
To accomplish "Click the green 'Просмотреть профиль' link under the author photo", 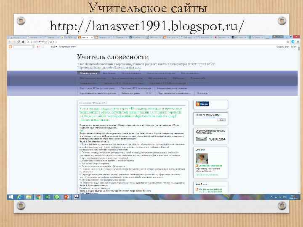I will click(207, 175).
